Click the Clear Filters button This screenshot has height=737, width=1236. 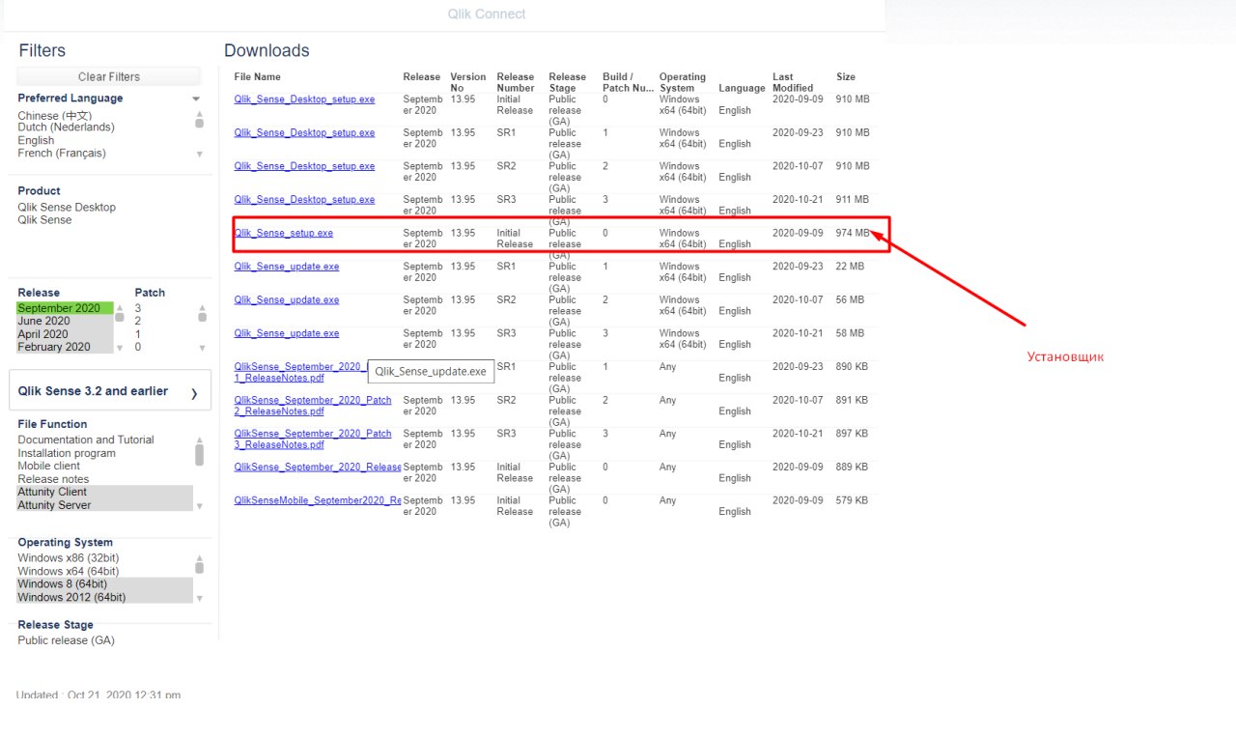(x=109, y=76)
